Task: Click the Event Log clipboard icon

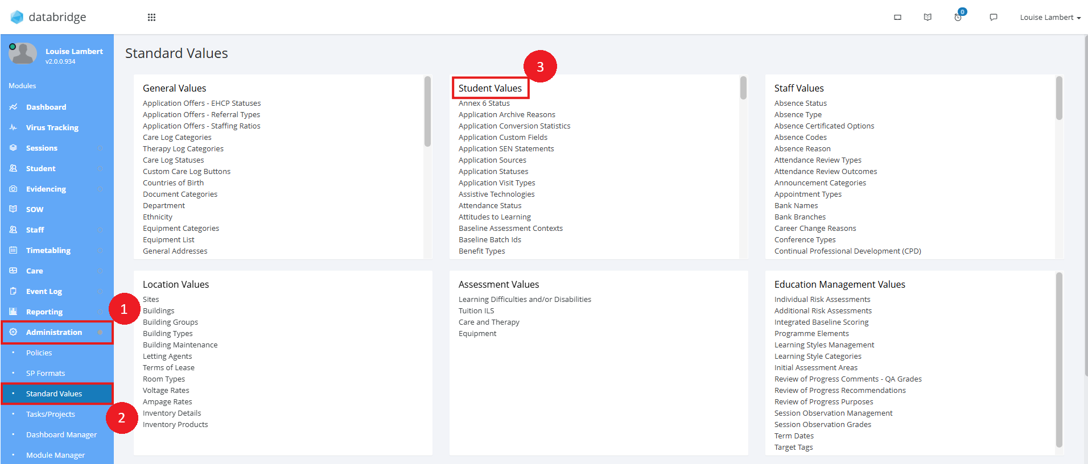Action: (13, 291)
